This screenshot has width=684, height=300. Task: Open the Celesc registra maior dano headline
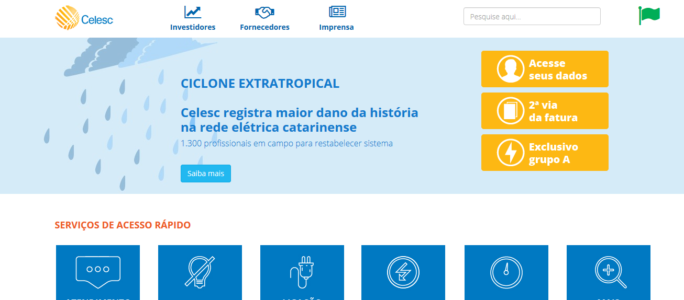tap(300, 120)
